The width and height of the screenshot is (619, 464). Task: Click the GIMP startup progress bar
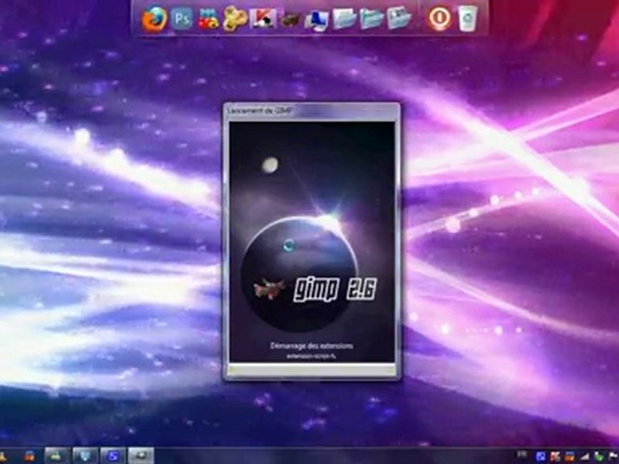click(x=312, y=370)
